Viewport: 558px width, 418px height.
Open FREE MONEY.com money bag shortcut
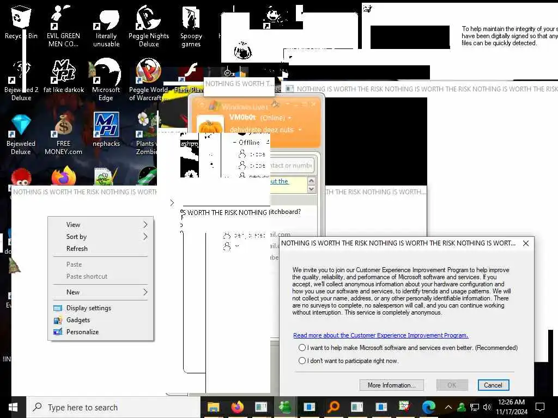[63, 134]
